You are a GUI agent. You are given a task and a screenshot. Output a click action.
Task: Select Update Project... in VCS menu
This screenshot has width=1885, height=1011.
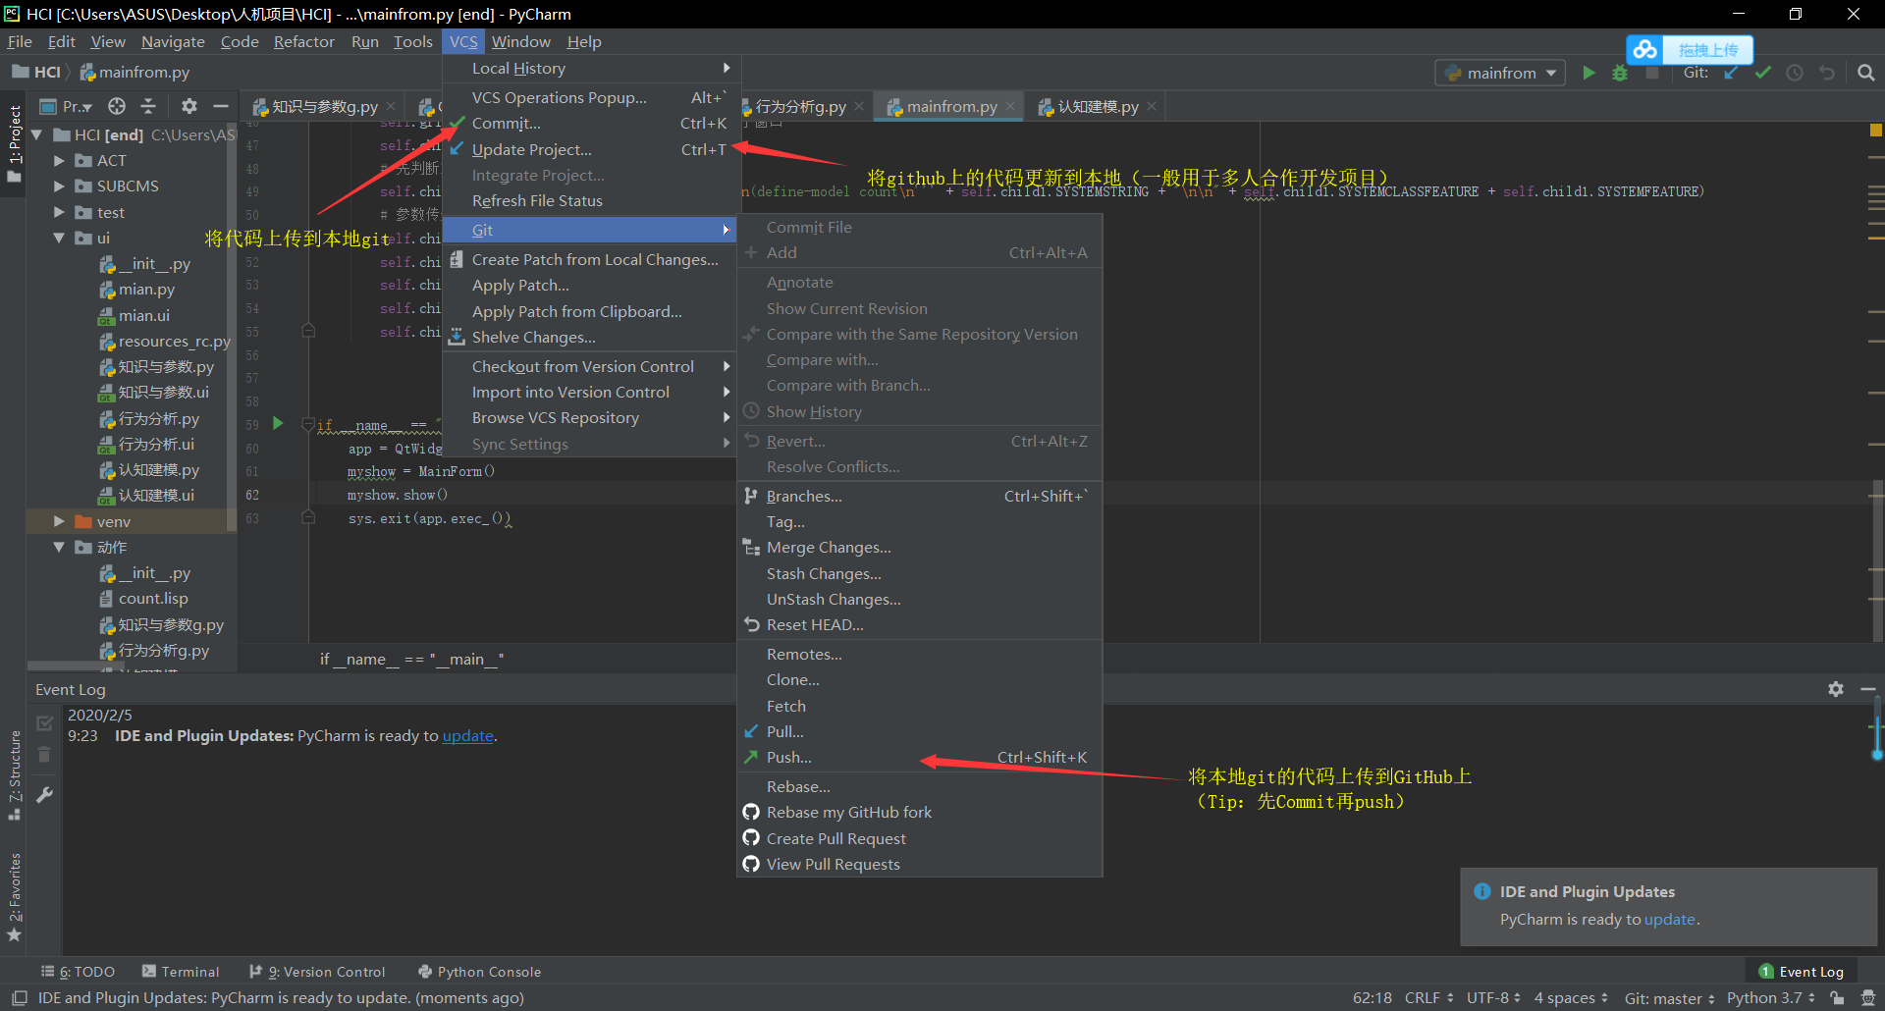(x=591, y=149)
